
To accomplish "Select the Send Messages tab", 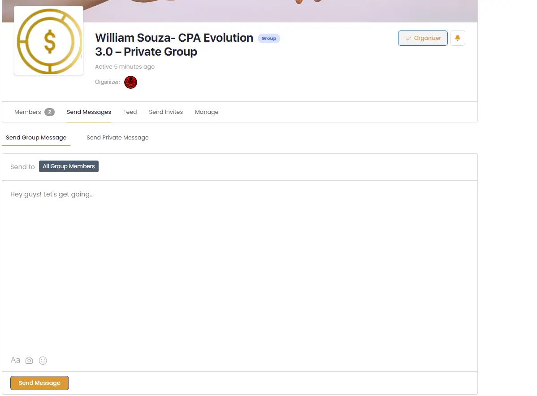I will pos(89,112).
